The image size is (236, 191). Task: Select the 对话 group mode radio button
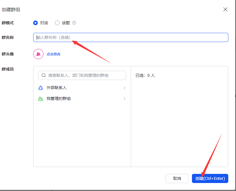tap(35, 23)
